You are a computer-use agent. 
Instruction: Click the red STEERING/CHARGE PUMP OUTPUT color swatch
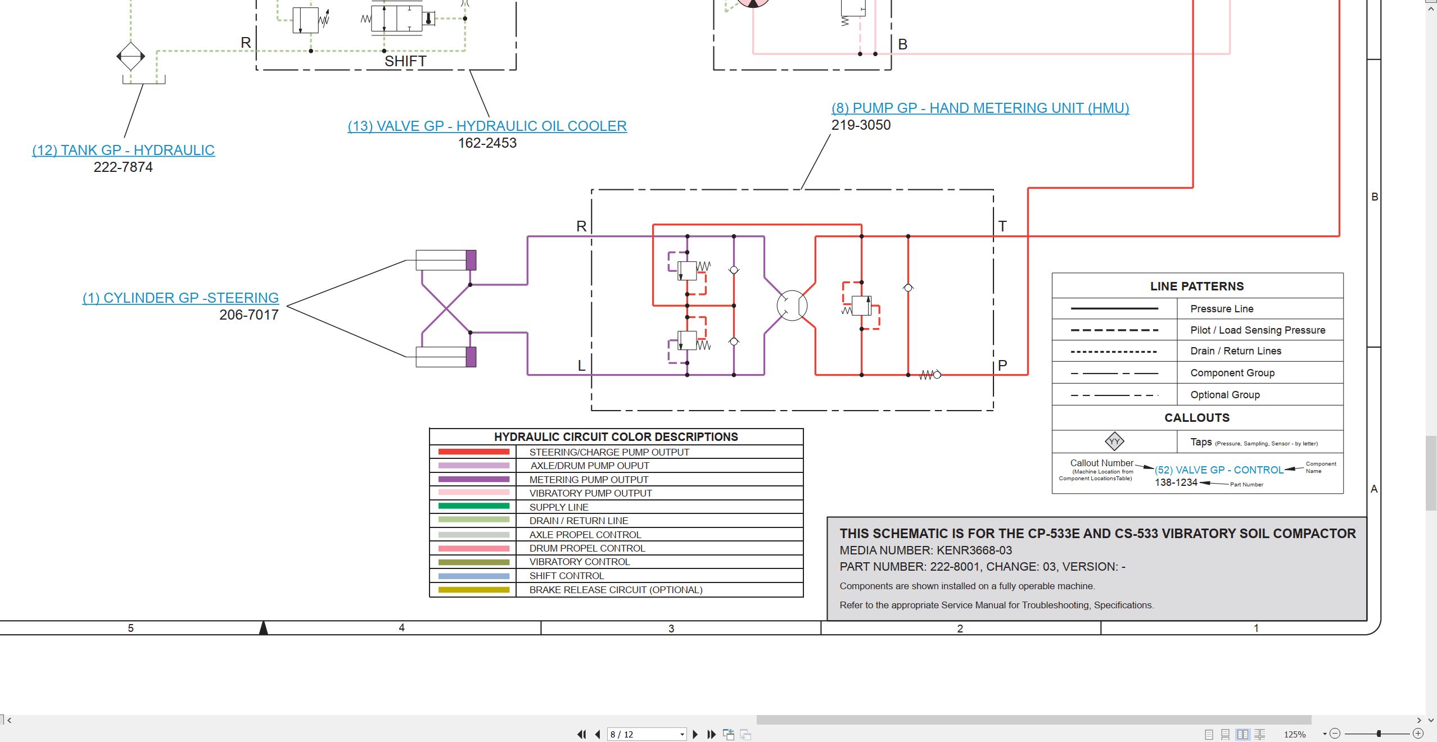(473, 452)
